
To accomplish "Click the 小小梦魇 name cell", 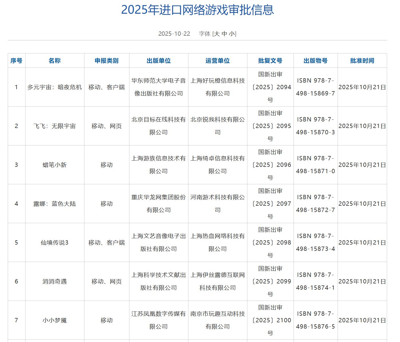I will 55,320.
